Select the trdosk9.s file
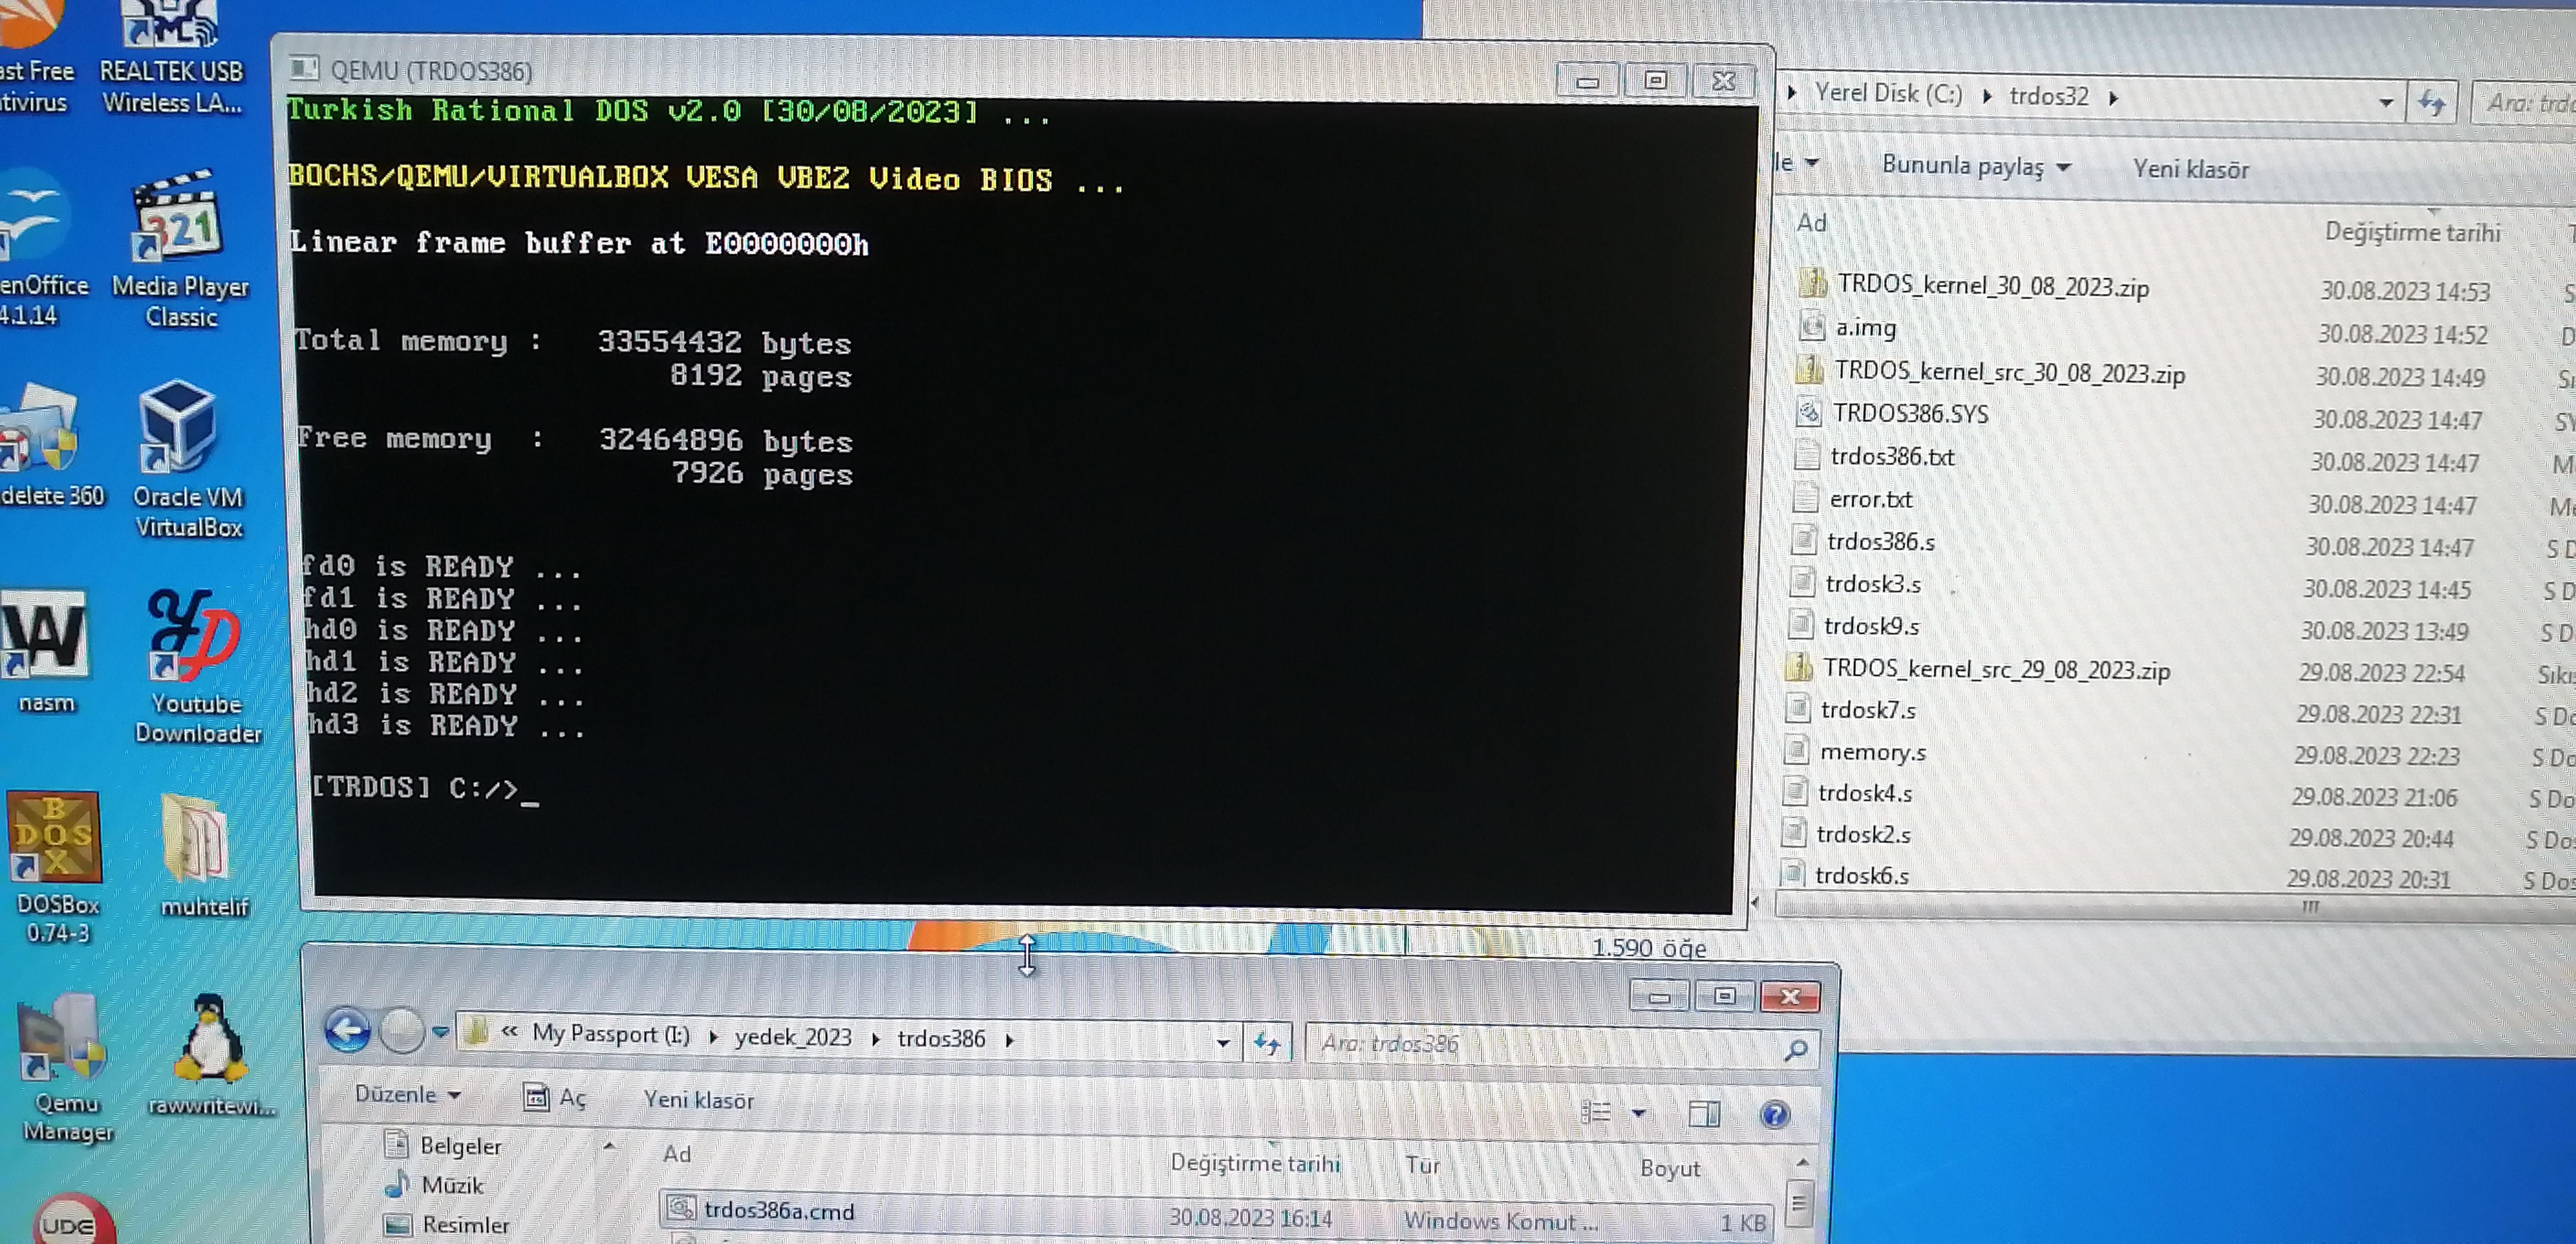The height and width of the screenshot is (1244, 2576). 1853,625
